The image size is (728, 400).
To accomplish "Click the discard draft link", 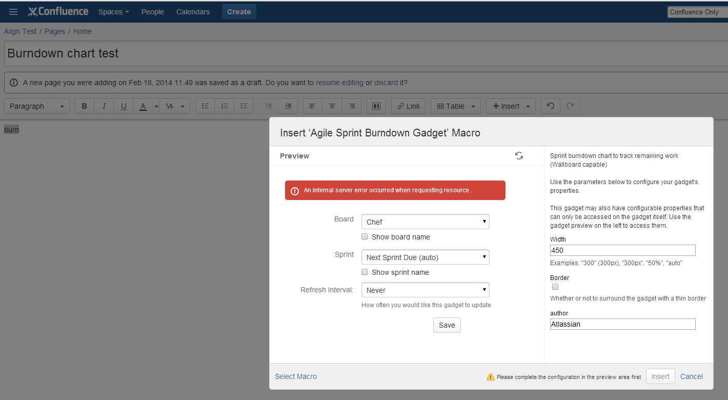I will (386, 83).
